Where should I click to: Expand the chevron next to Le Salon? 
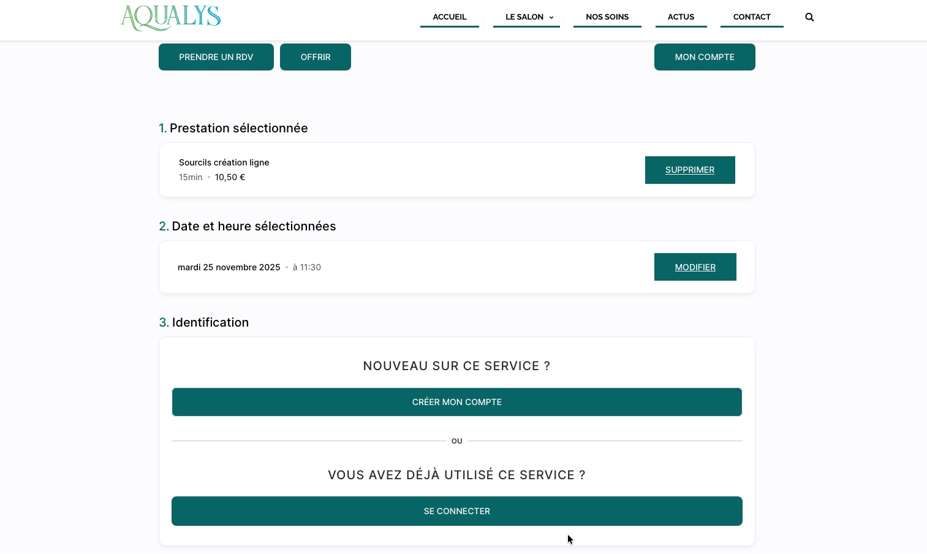(x=551, y=18)
